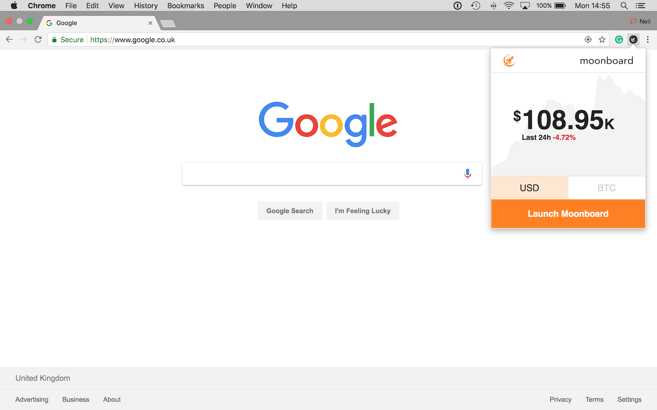The image size is (657, 410).
Task: Open Notification Center list icon
Action: point(640,6)
